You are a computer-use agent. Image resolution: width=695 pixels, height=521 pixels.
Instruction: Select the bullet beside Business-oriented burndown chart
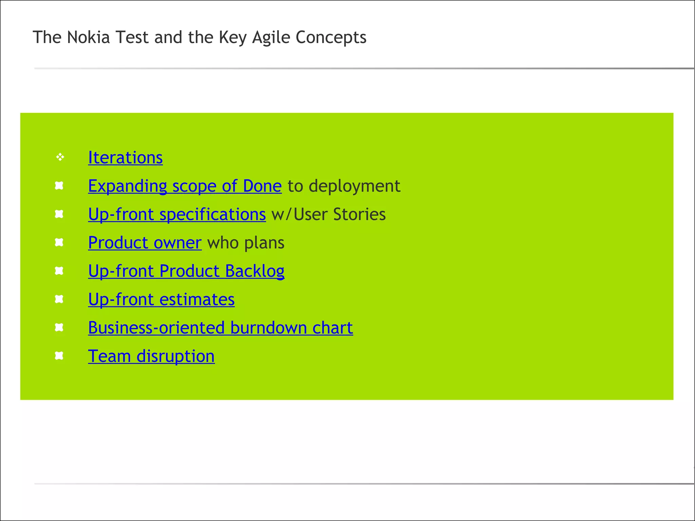pos(59,327)
